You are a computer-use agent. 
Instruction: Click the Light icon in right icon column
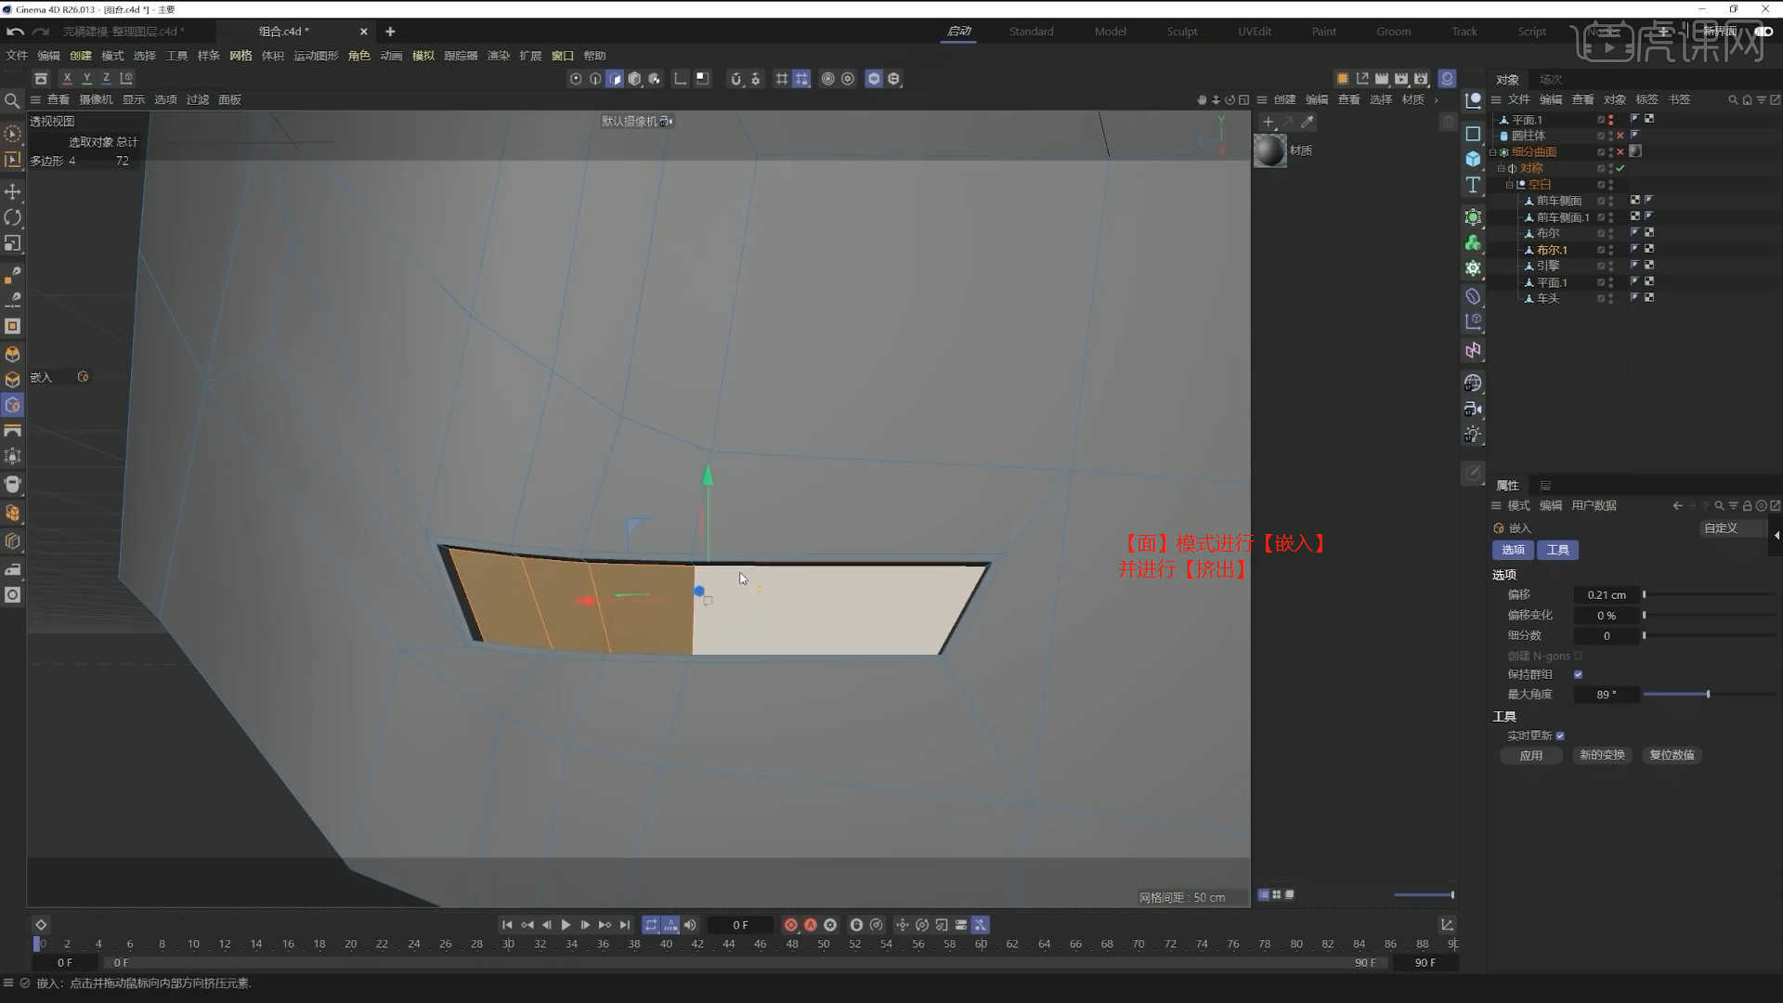tap(1473, 435)
